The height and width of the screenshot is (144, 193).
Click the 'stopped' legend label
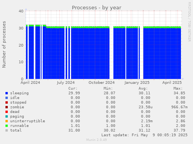coord(18,102)
